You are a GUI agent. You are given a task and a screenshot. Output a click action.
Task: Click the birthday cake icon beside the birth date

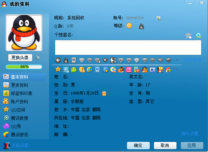[x=104, y=93]
